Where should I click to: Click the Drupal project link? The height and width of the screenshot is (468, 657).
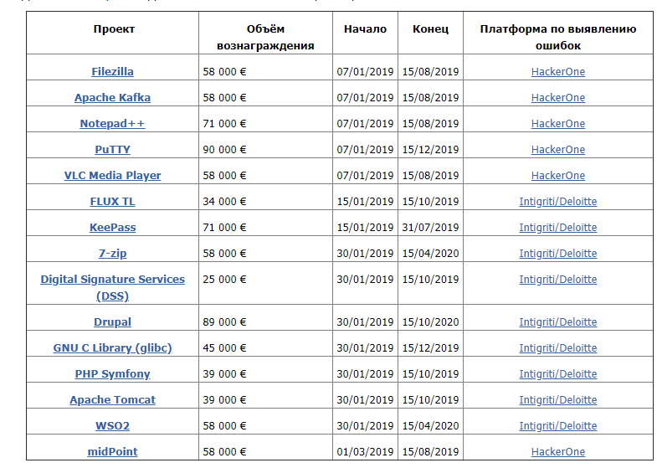pos(112,322)
